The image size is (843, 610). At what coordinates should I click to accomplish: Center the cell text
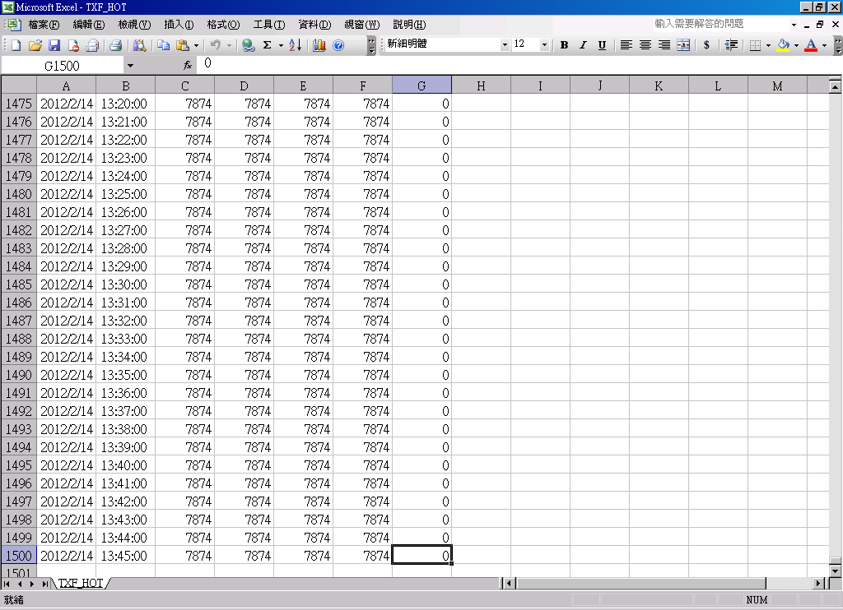tap(645, 45)
